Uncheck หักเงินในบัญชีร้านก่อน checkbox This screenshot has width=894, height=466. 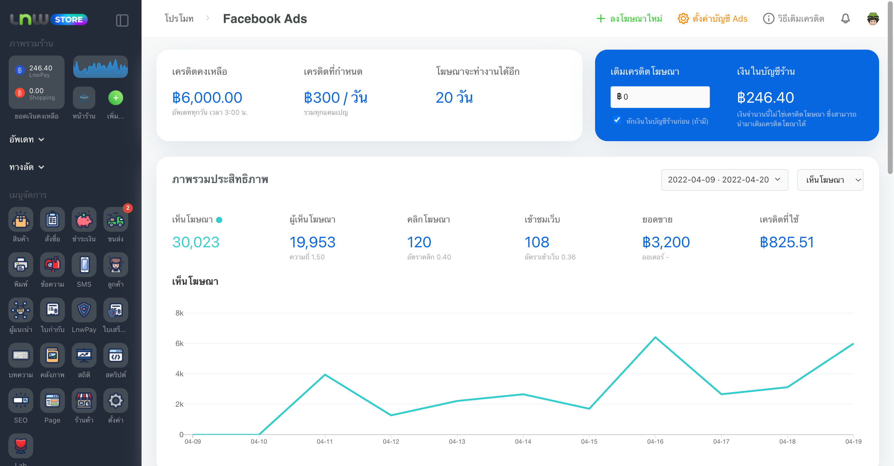point(617,120)
